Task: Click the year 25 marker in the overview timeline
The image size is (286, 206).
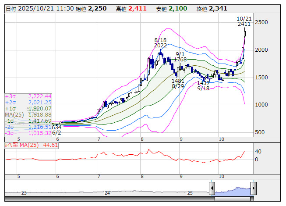Action: pyautogui.click(x=190, y=193)
